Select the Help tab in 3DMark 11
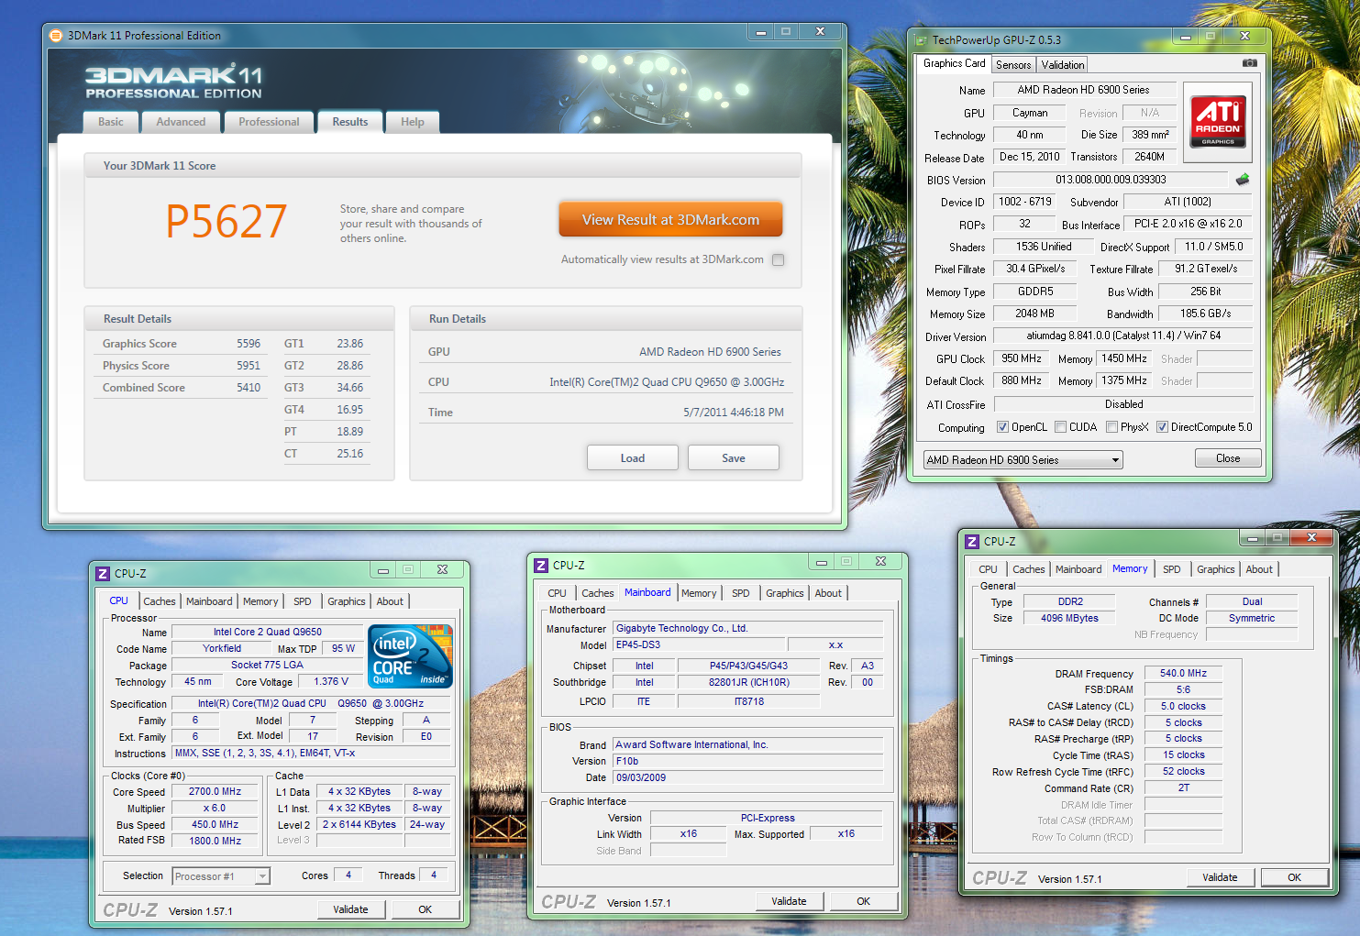 (x=413, y=122)
